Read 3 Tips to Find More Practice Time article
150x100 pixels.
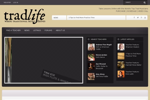133,55
